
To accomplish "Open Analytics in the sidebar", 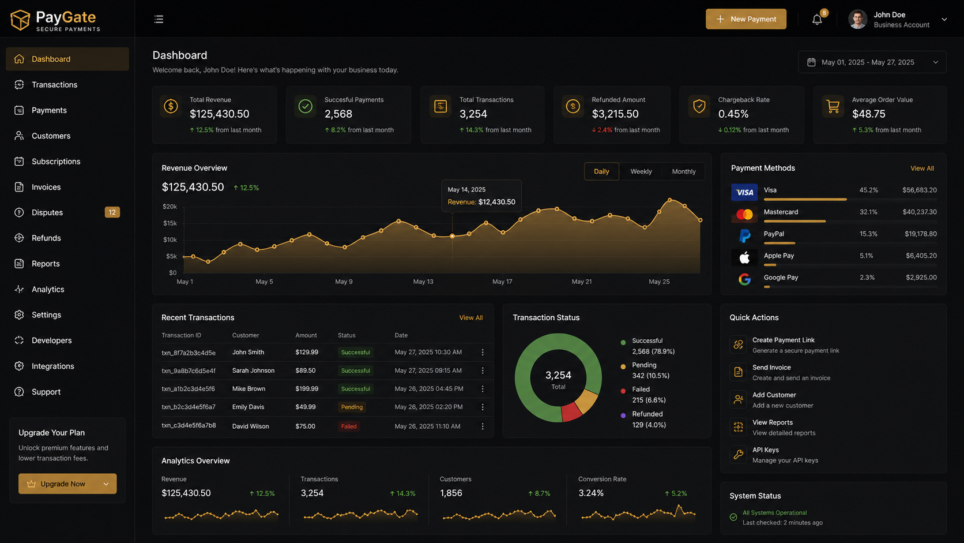I will 67,289.
